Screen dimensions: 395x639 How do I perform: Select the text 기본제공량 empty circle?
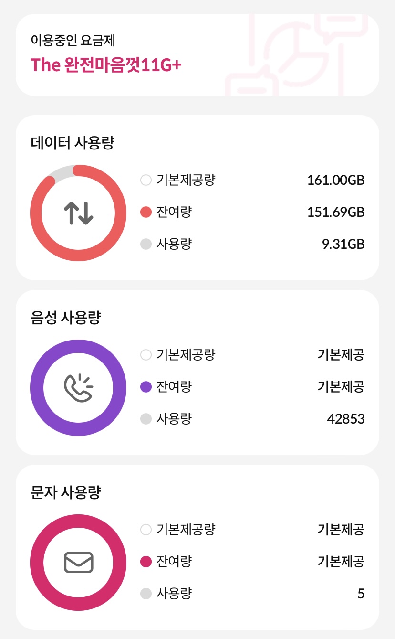coord(146,530)
